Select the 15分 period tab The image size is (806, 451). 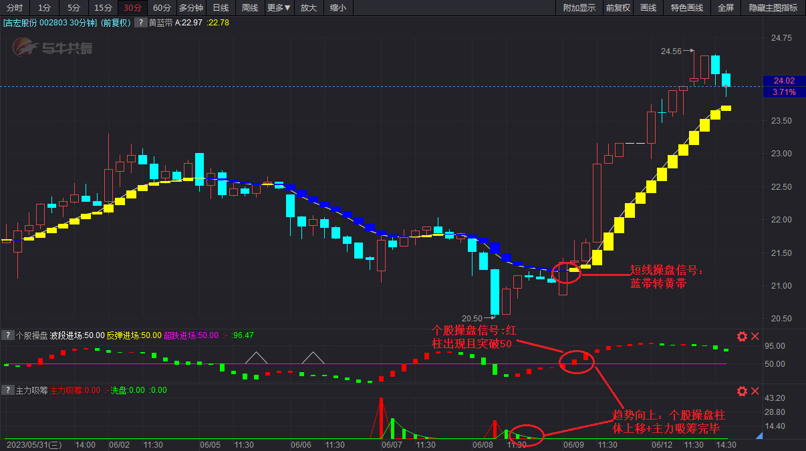coord(103,8)
